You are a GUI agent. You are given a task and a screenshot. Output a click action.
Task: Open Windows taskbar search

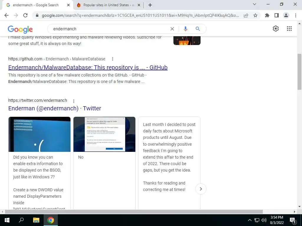[x=21, y=220]
